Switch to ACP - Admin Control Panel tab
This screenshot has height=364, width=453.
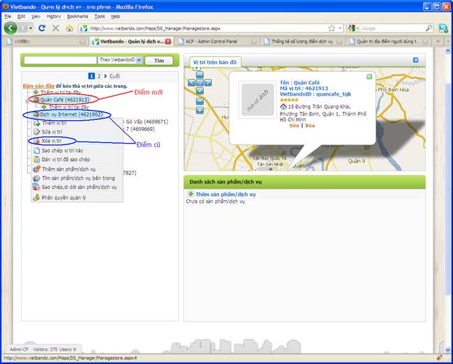click(217, 42)
